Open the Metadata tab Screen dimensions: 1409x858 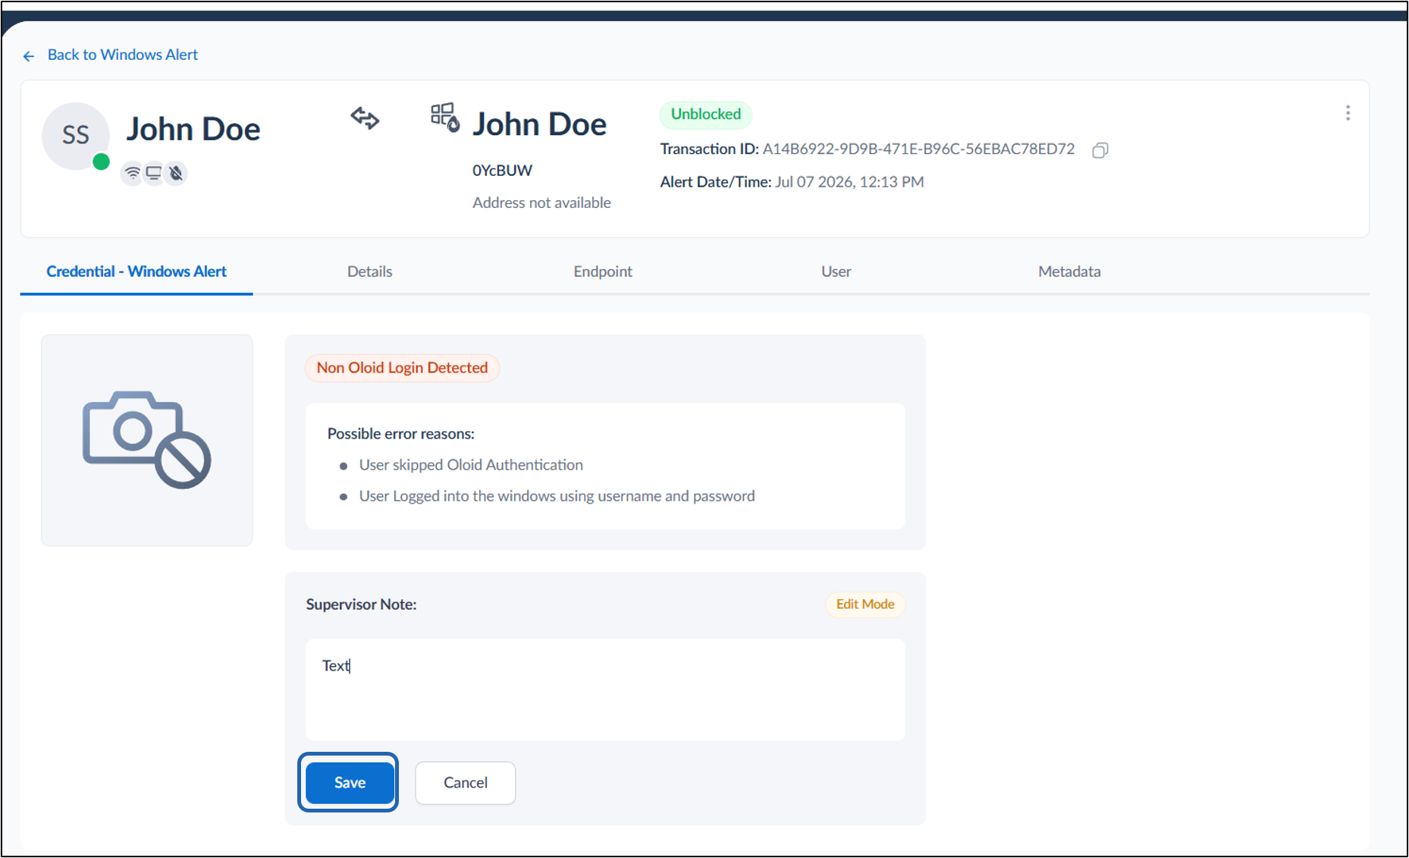[1069, 272]
